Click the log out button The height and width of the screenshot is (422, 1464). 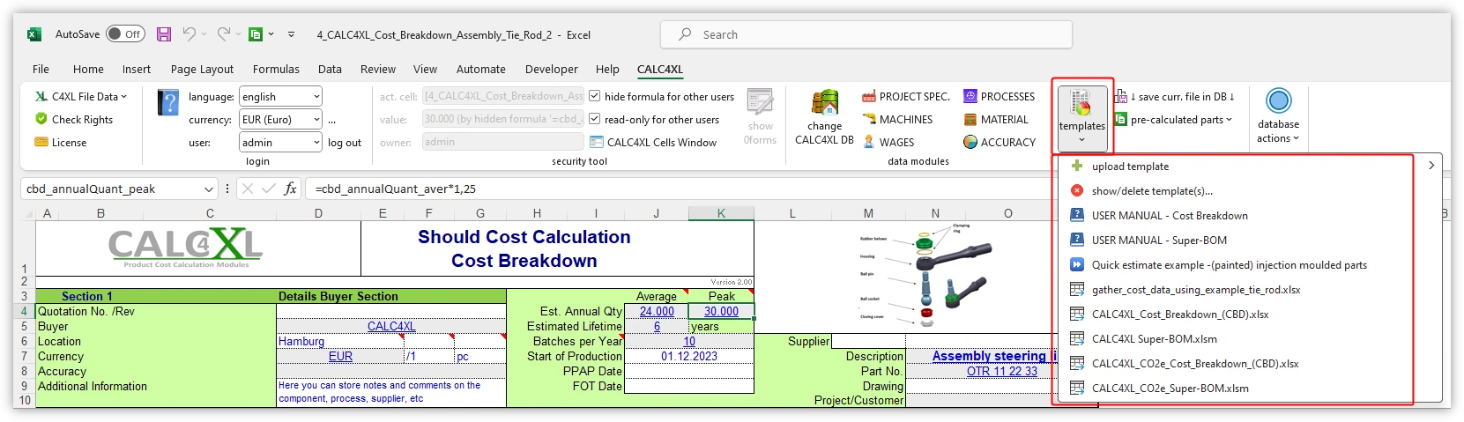point(345,142)
